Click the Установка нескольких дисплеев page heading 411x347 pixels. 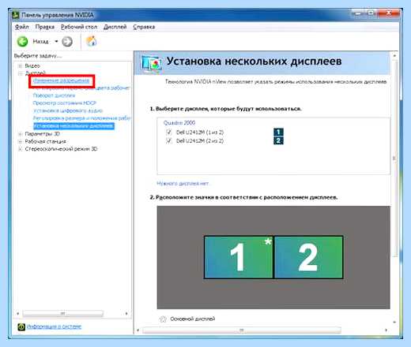coord(254,62)
